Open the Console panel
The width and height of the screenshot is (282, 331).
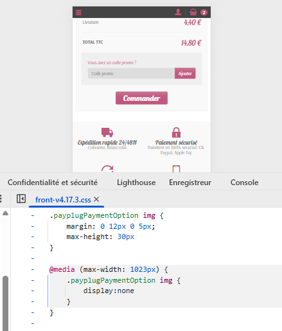click(x=245, y=183)
